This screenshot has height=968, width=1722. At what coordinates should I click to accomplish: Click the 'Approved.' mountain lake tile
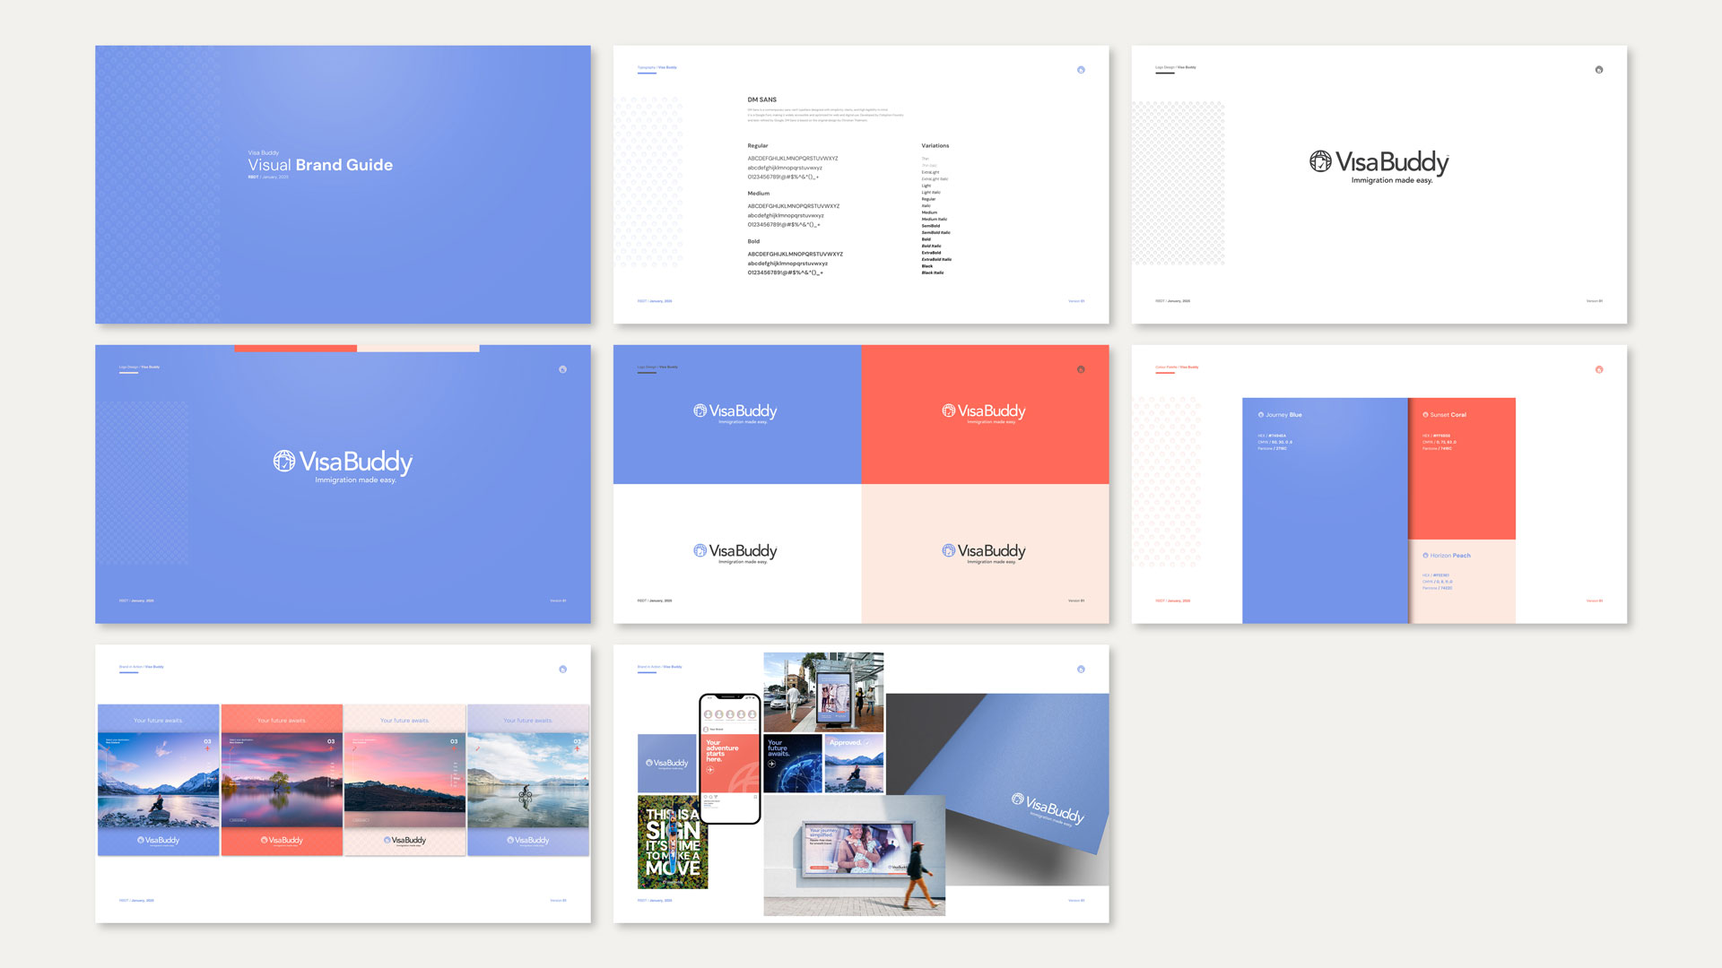[x=854, y=764]
